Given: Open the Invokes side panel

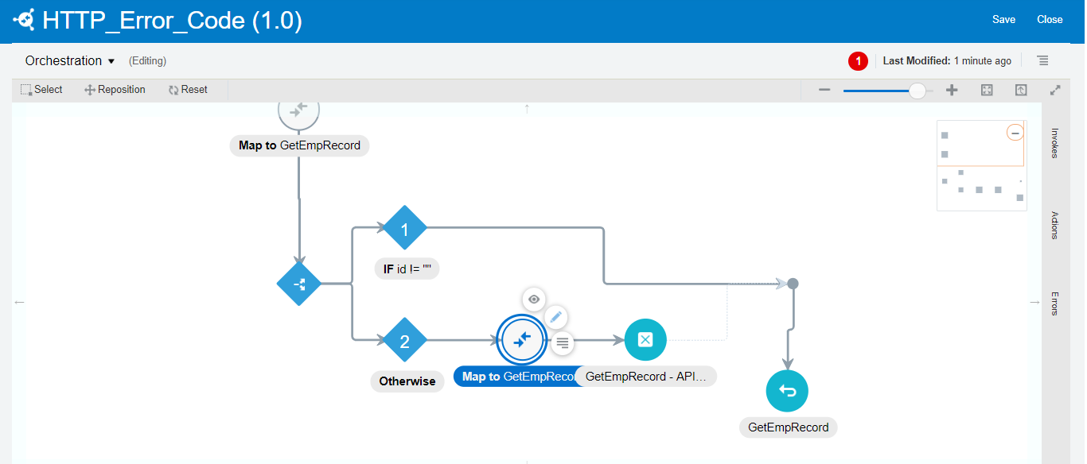Looking at the screenshot, I should [1054, 143].
